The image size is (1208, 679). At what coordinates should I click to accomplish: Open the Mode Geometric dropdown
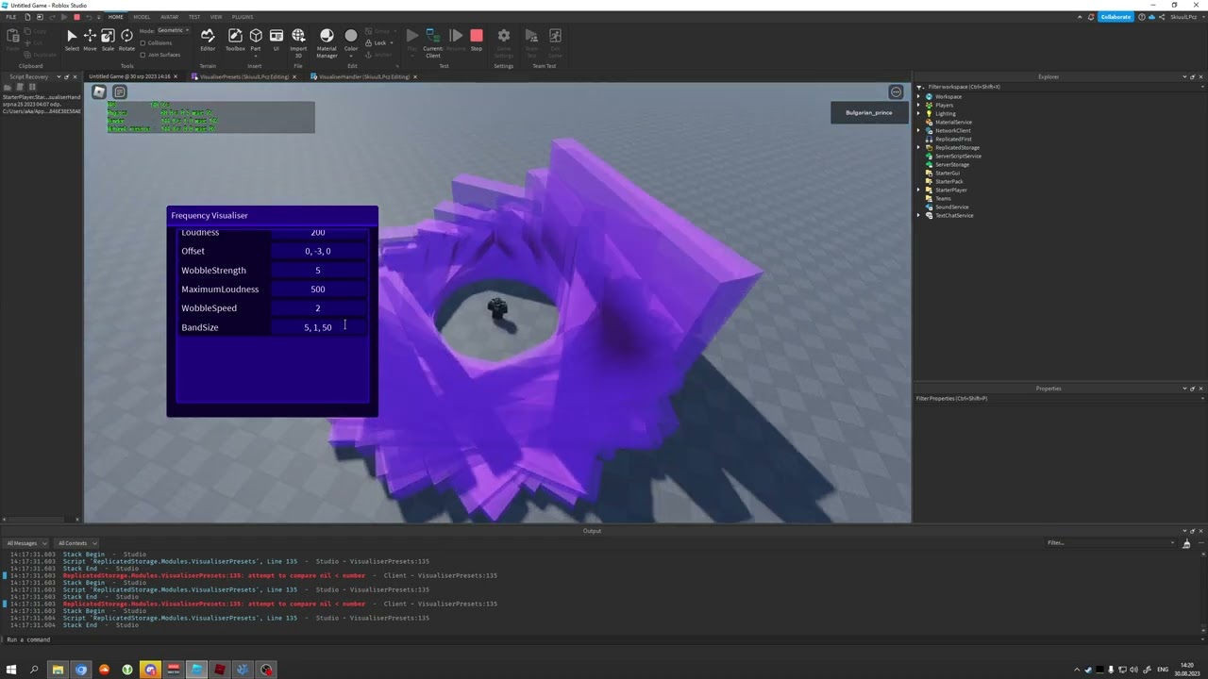[x=173, y=30]
